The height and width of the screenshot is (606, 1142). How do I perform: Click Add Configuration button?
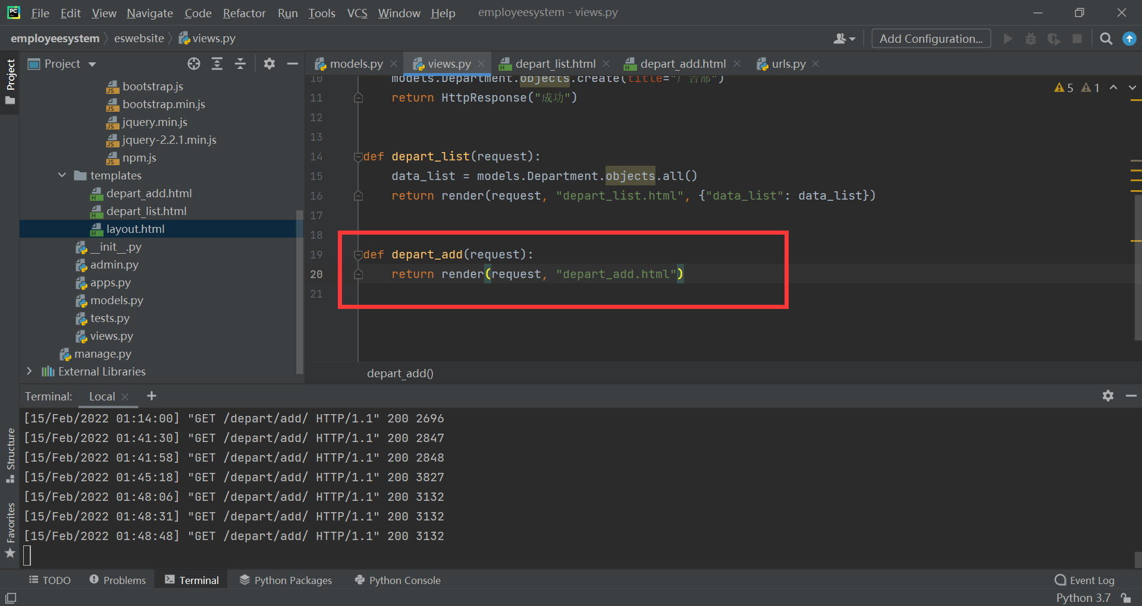931,39
